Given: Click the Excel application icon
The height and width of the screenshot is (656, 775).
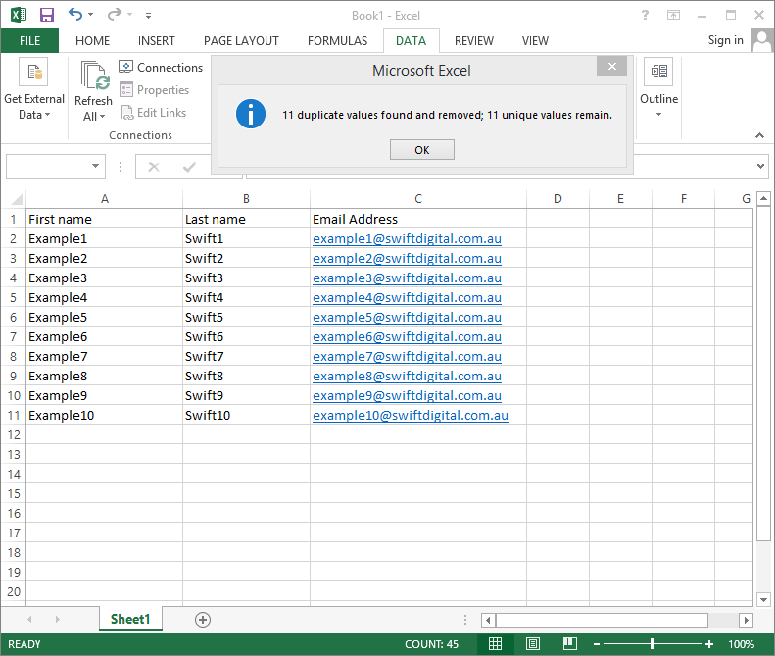Looking at the screenshot, I should click(x=19, y=15).
